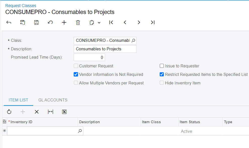
Task: Jump to the last record
Action: 153,23
